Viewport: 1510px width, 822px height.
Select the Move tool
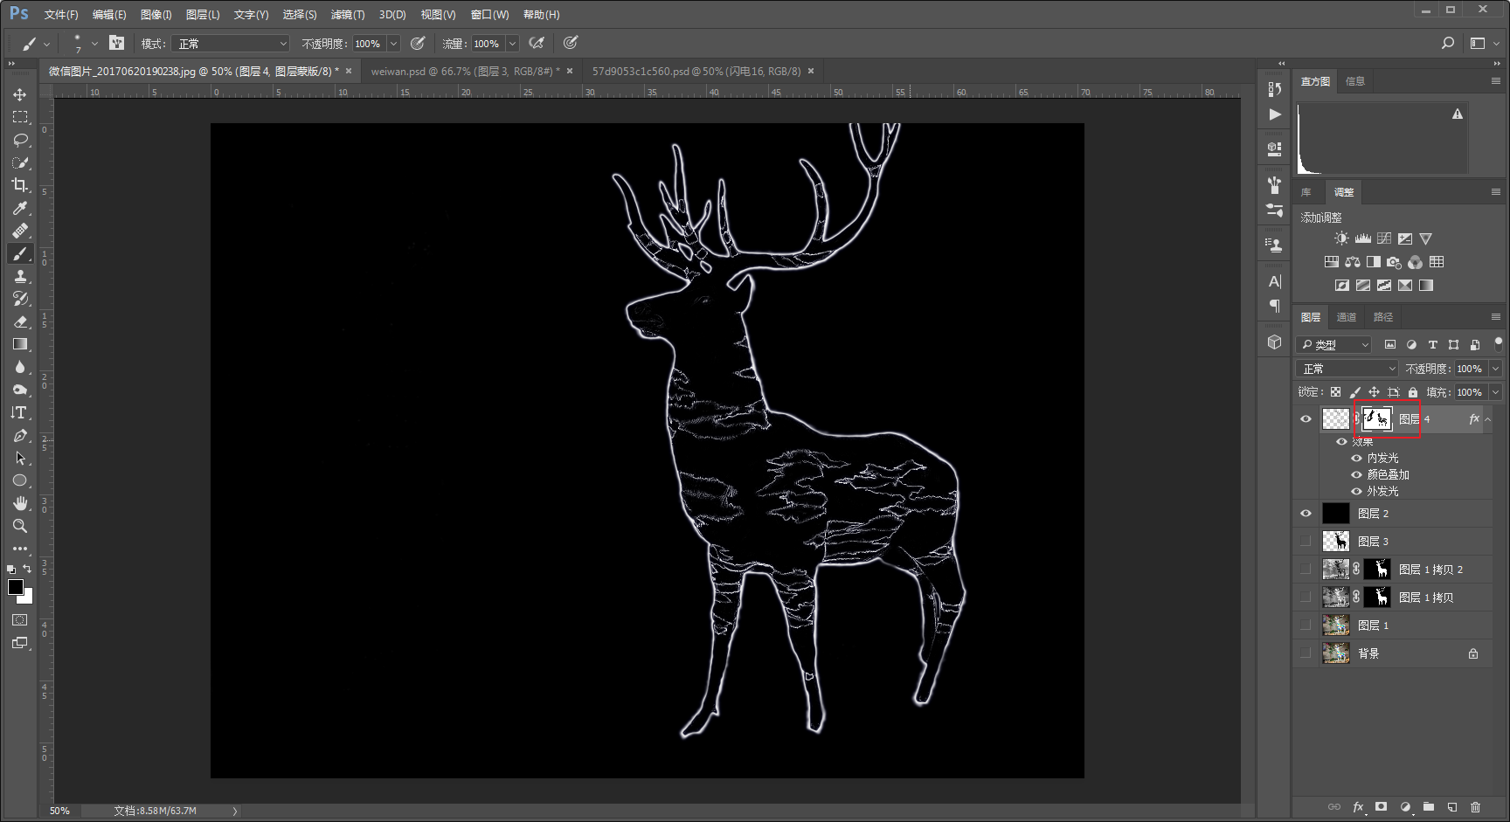(x=19, y=94)
